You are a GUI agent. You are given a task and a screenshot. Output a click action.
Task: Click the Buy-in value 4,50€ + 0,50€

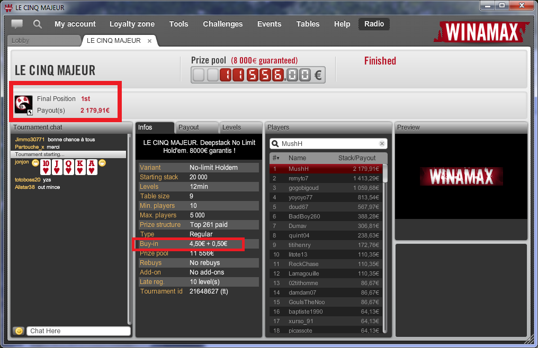pos(208,244)
